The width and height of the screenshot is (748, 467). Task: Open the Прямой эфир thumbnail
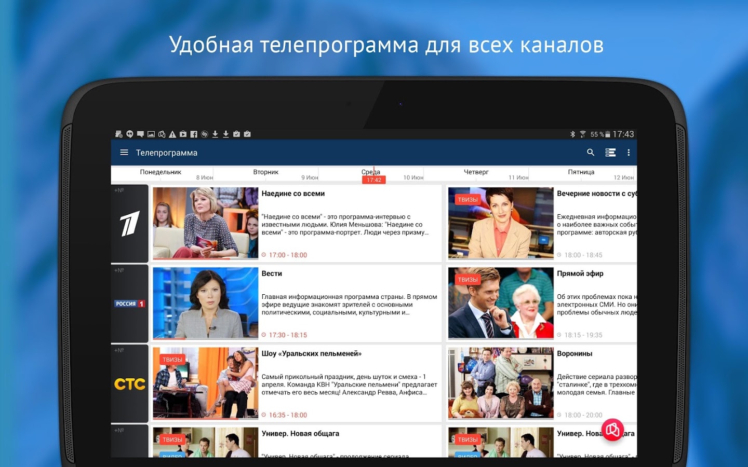(x=501, y=303)
